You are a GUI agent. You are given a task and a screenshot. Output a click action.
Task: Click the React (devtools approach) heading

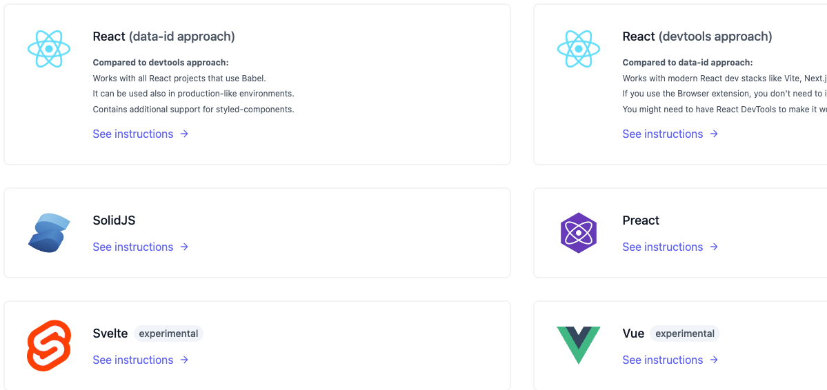point(697,37)
